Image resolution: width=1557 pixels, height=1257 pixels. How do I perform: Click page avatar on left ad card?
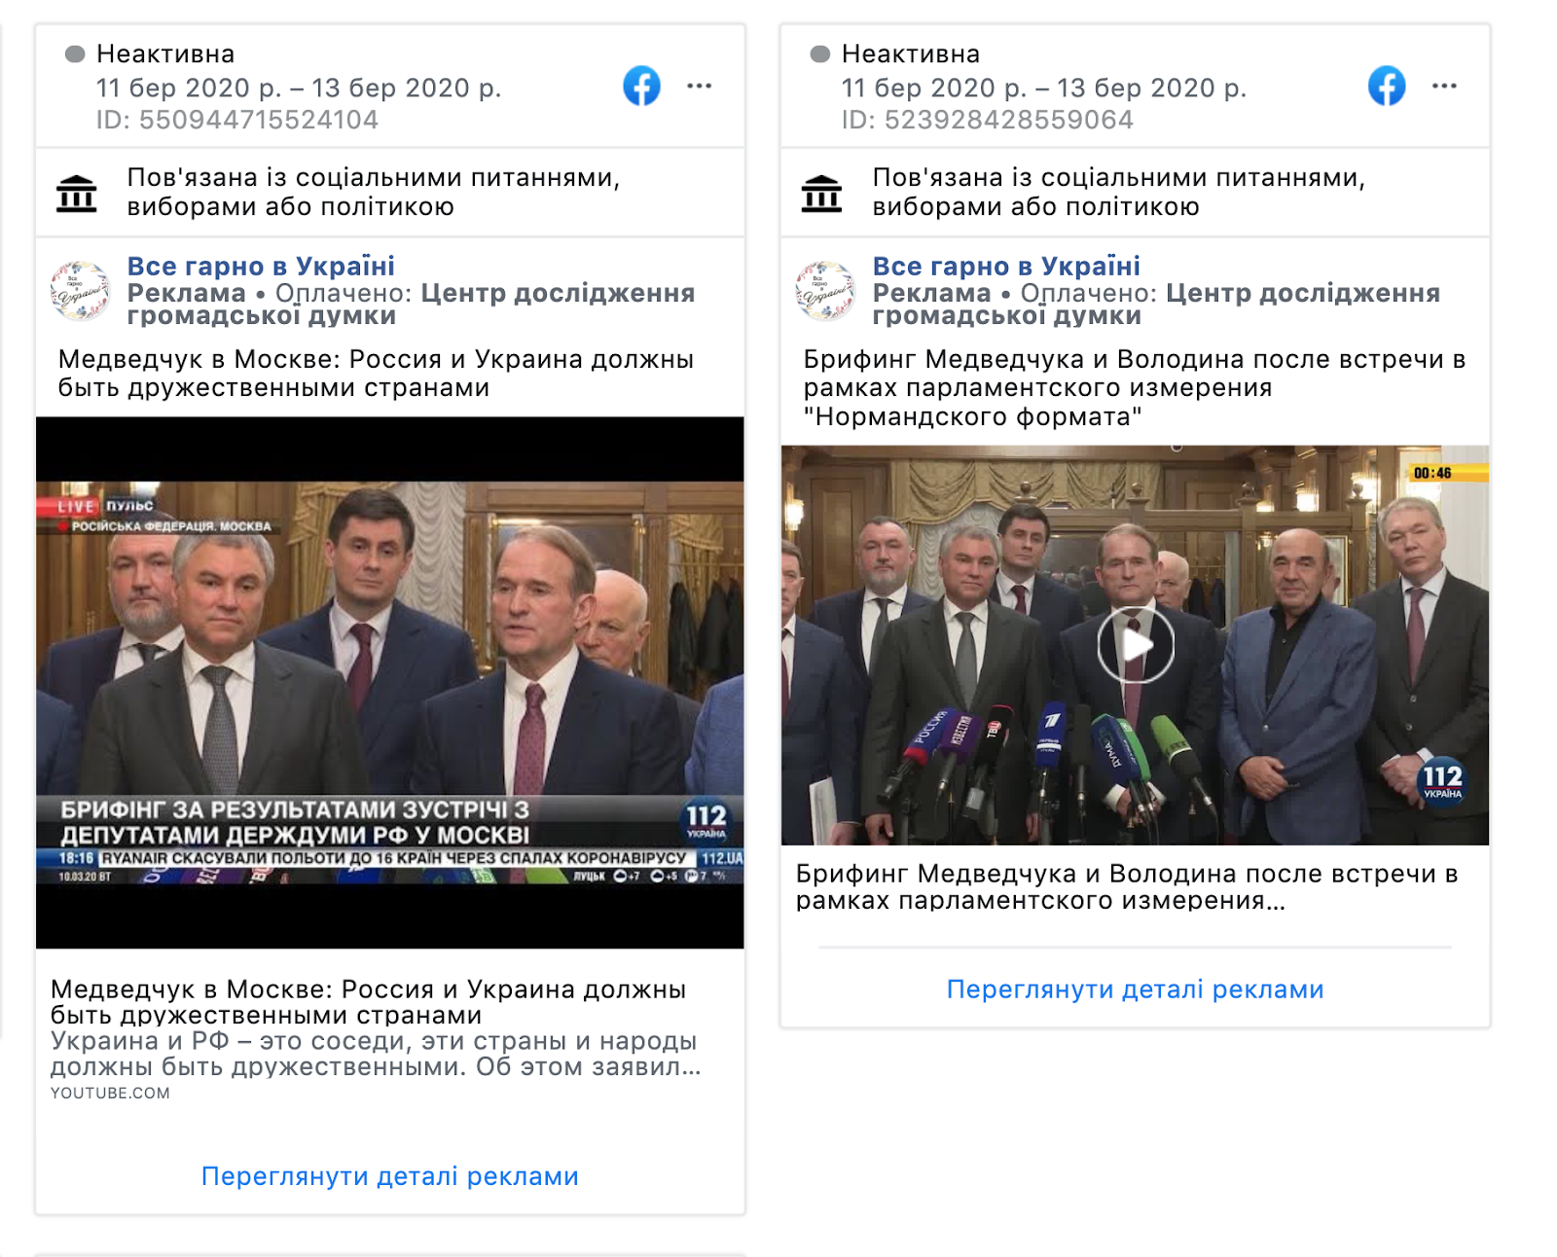point(80,291)
